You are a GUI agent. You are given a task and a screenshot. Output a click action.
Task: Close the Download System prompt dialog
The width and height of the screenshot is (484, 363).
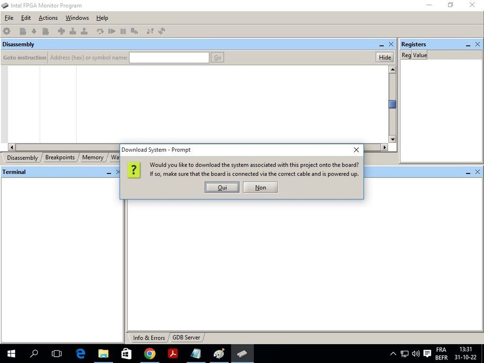click(356, 150)
